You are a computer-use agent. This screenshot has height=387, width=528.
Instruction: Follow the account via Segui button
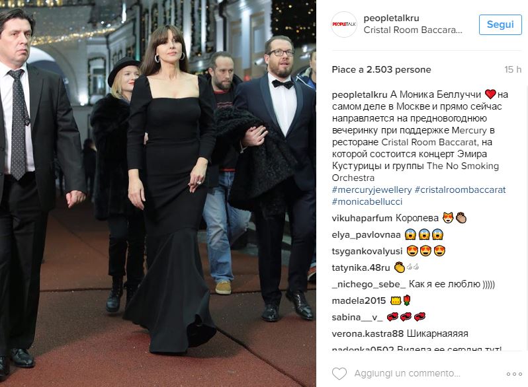pyautogui.click(x=500, y=24)
